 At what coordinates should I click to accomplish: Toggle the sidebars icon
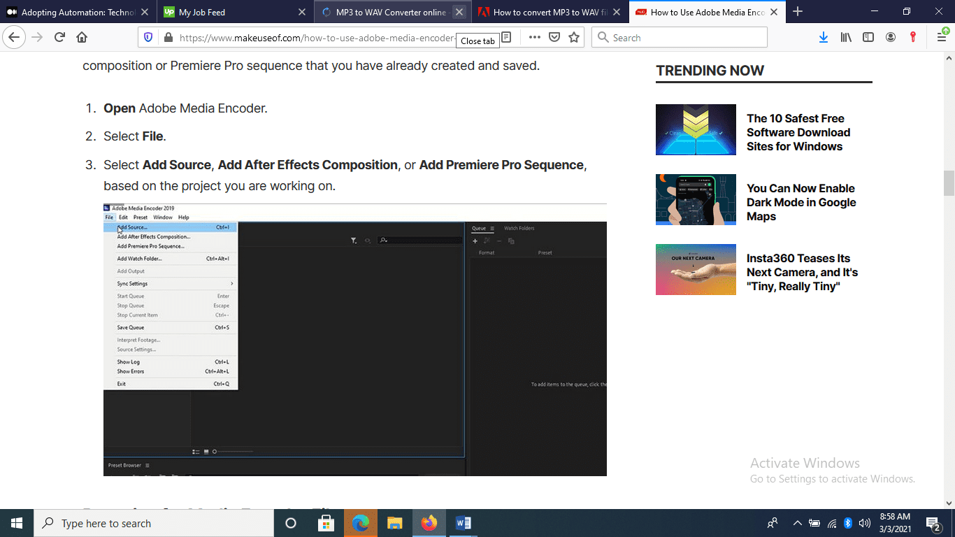[868, 38]
